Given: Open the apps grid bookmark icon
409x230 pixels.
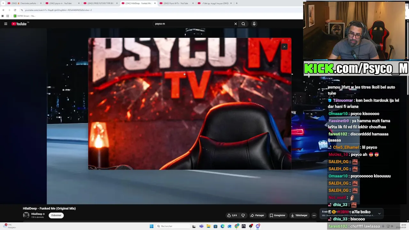Looking at the screenshot, I should point(8,16).
